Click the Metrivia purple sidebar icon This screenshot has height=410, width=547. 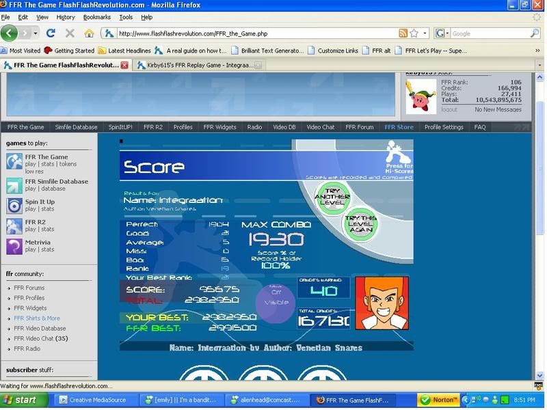click(x=14, y=246)
